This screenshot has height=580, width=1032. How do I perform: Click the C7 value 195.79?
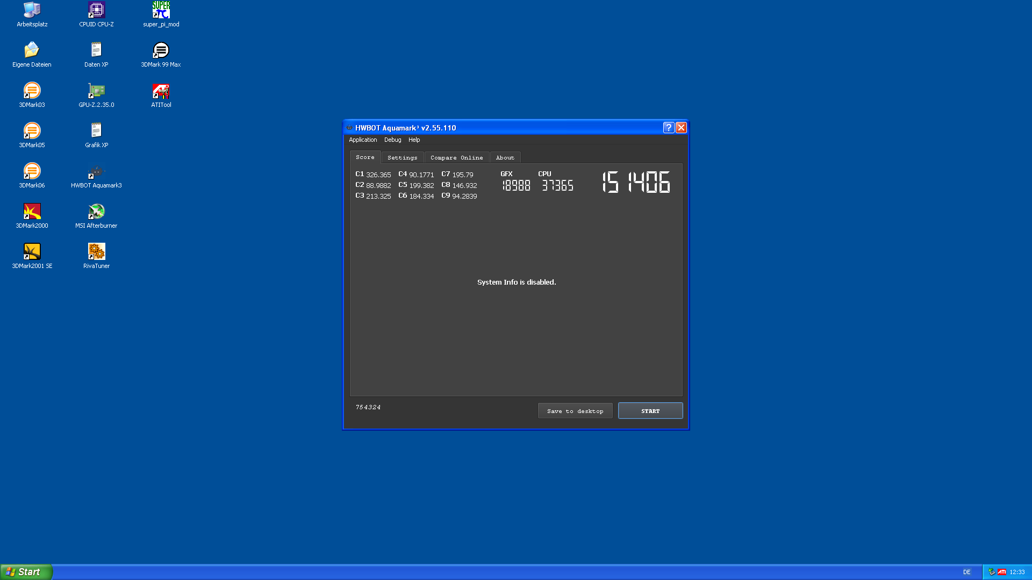tap(463, 175)
